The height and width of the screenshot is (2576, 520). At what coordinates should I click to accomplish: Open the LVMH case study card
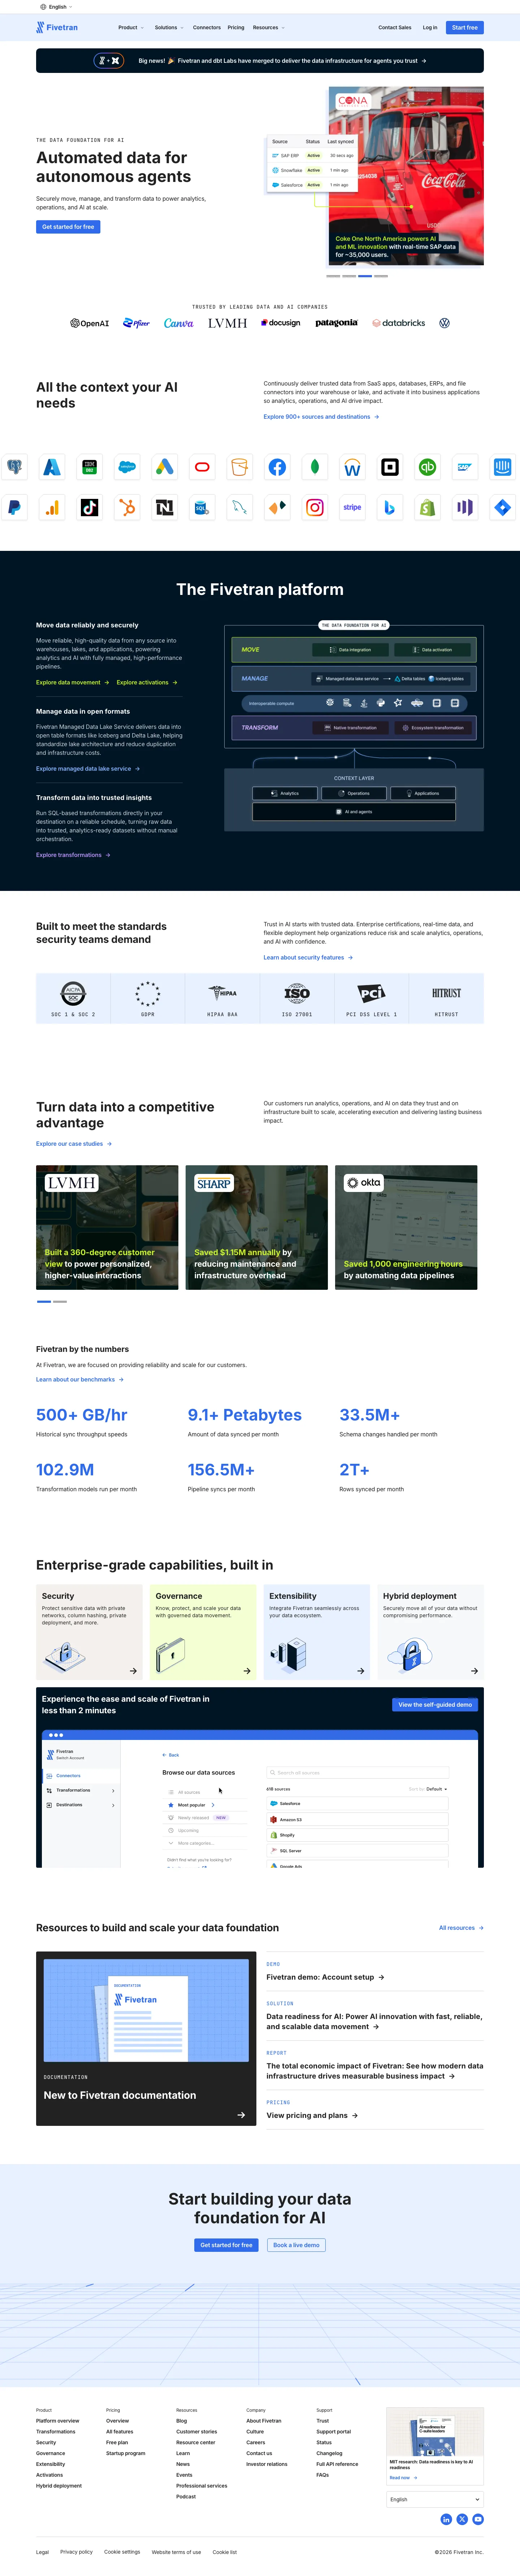pyautogui.click(x=107, y=1227)
